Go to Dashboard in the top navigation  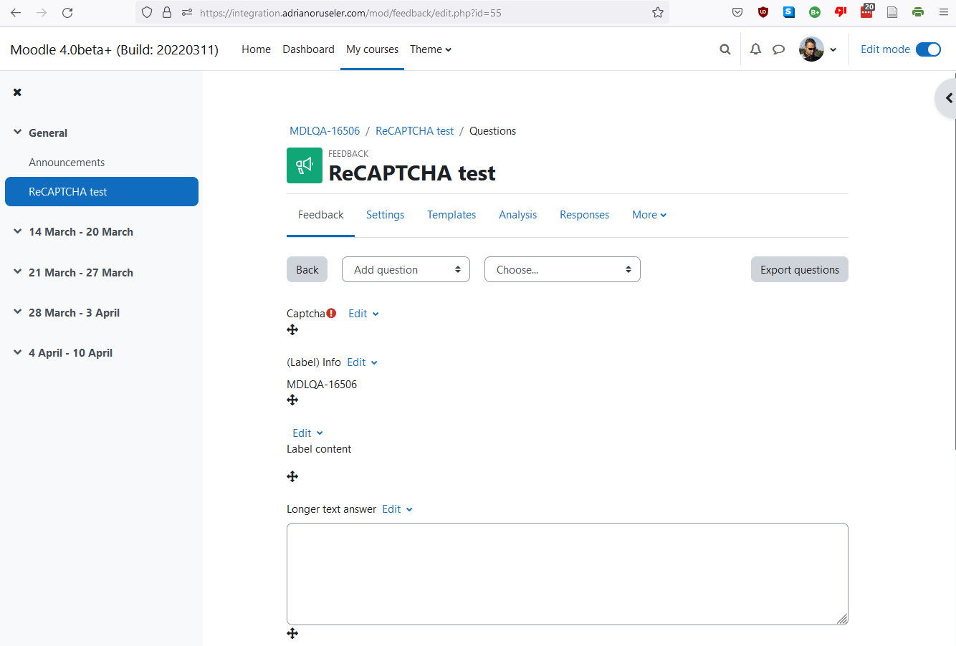point(308,49)
